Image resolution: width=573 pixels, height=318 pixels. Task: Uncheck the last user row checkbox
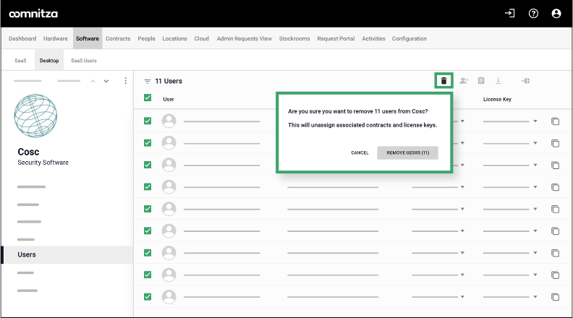[148, 296]
